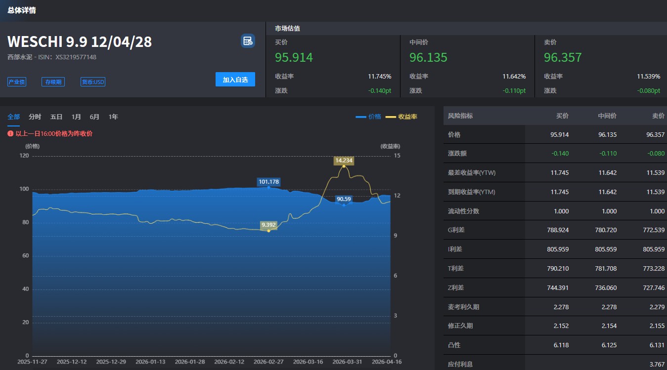Select the 1月 time range tab
Screen dimensions: 667x370
click(x=76, y=117)
